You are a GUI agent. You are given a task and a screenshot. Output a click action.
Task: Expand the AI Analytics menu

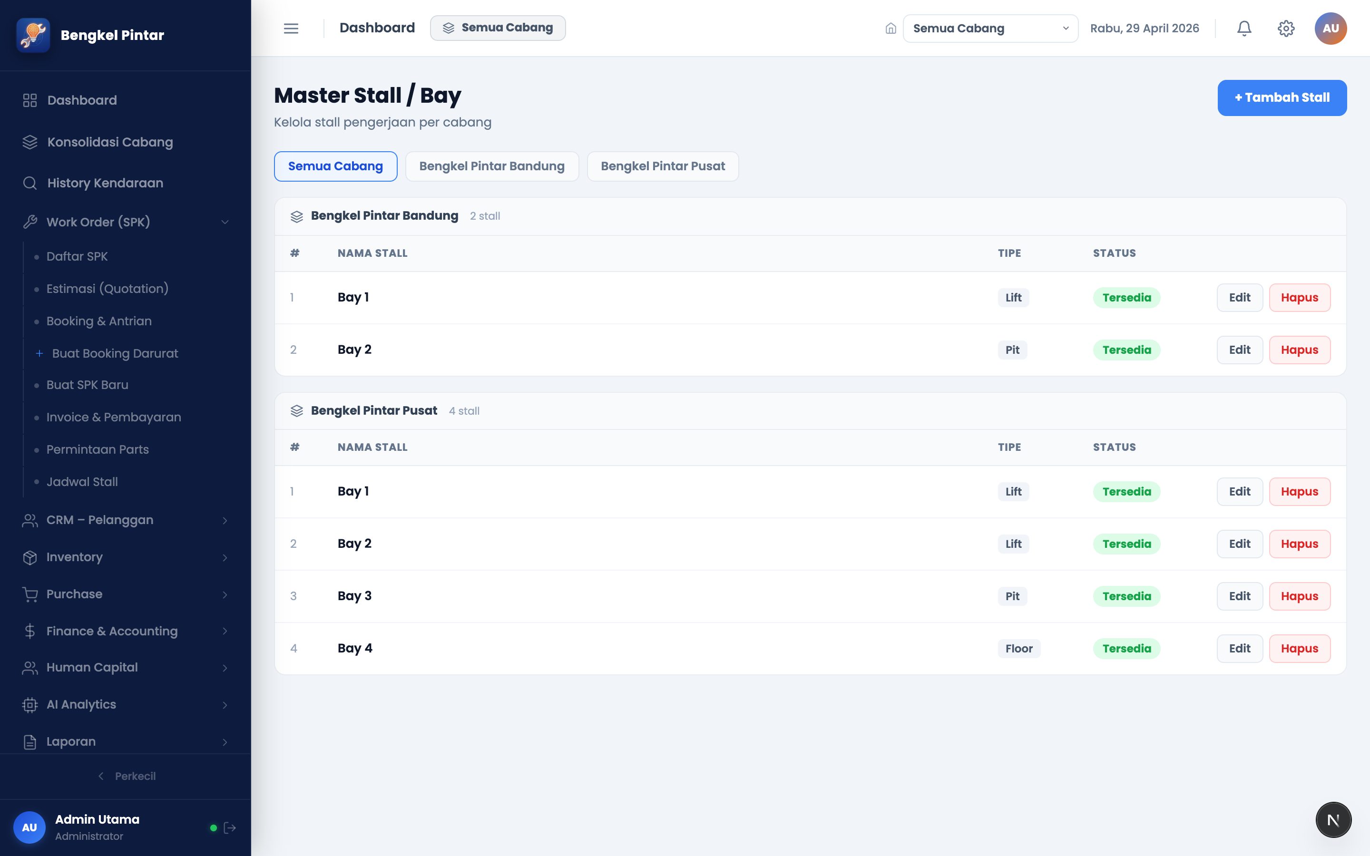(125, 704)
